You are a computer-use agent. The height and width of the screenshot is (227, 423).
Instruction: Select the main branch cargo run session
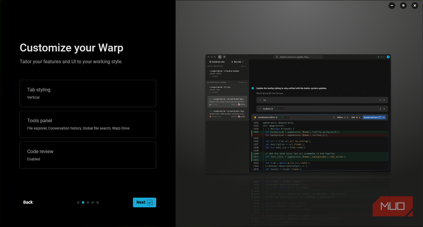(227, 90)
